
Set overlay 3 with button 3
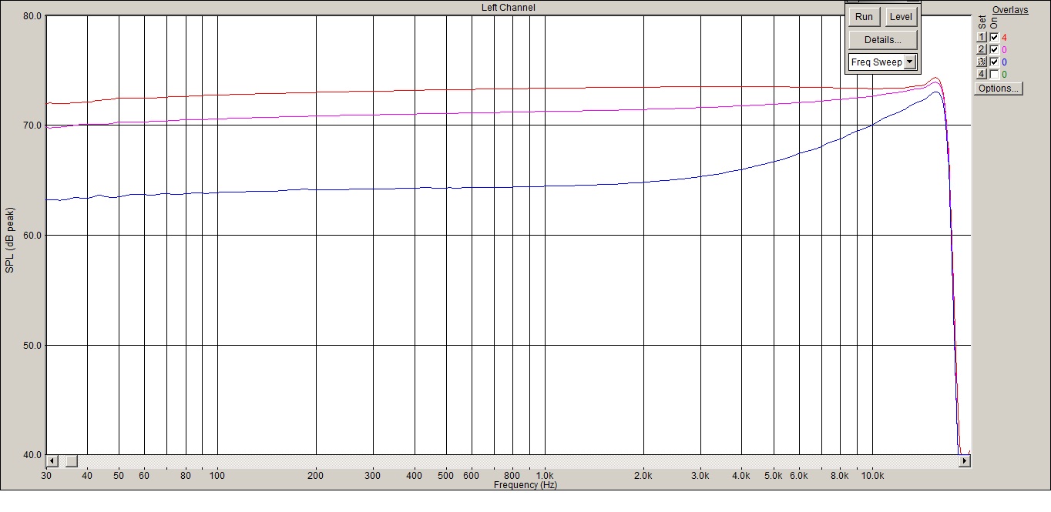pos(982,62)
